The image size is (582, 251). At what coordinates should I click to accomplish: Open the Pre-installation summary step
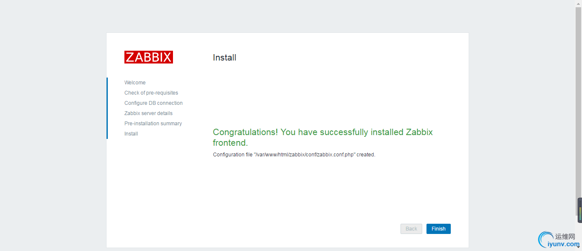(153, 124)
